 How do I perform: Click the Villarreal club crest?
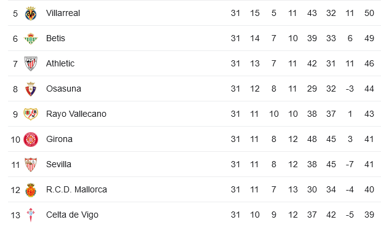tap(31, 14)
